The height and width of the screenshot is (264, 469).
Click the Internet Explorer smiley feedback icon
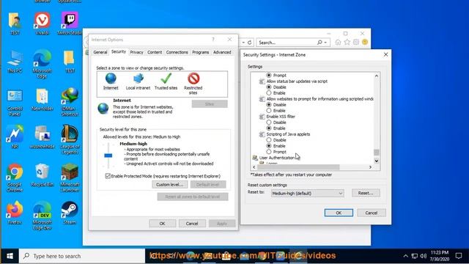click(365, 43)
